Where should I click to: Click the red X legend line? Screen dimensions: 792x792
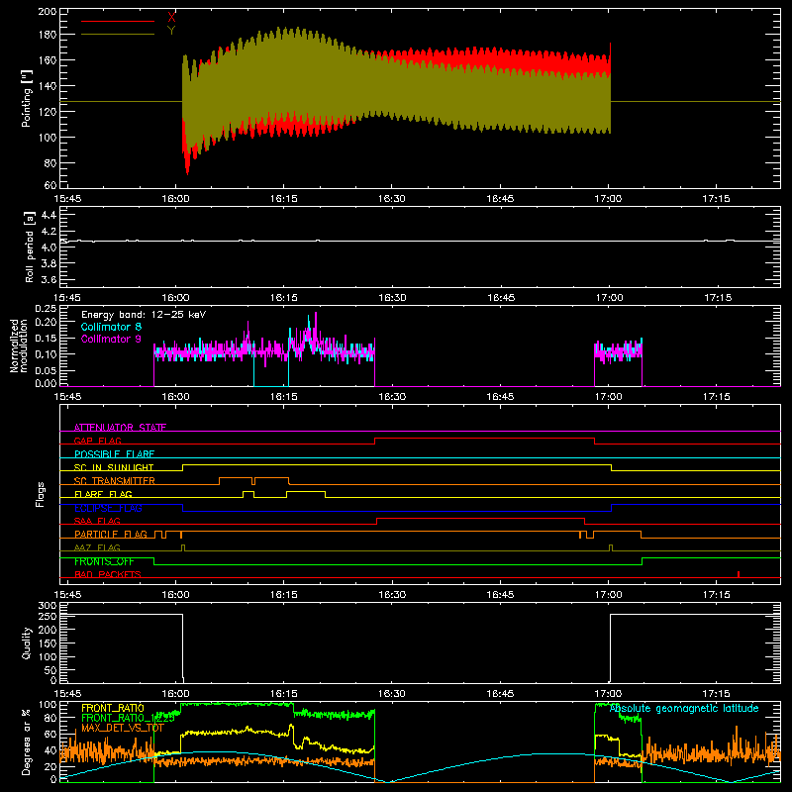click(x=118, y=21)
